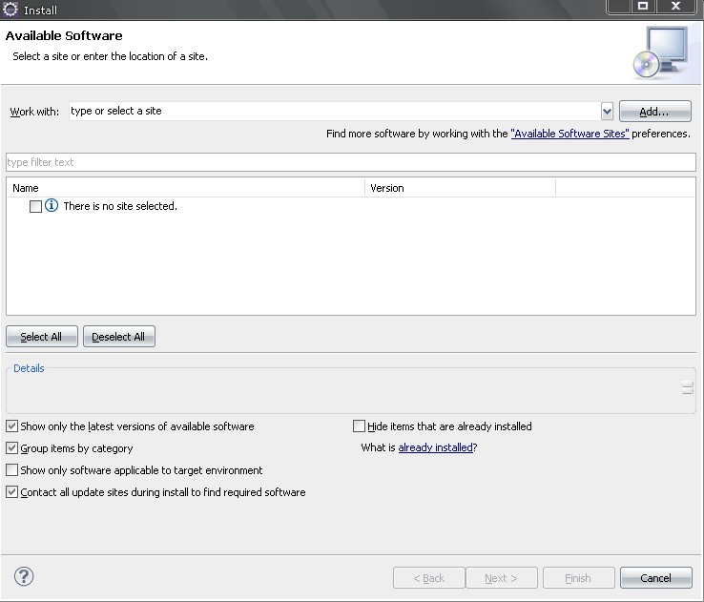Screen dimensions: 704x602
Task: Open the already installed link
Action: (x=435, y=447)
